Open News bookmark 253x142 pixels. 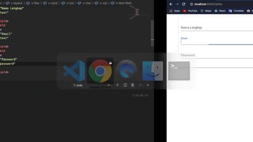220,11
